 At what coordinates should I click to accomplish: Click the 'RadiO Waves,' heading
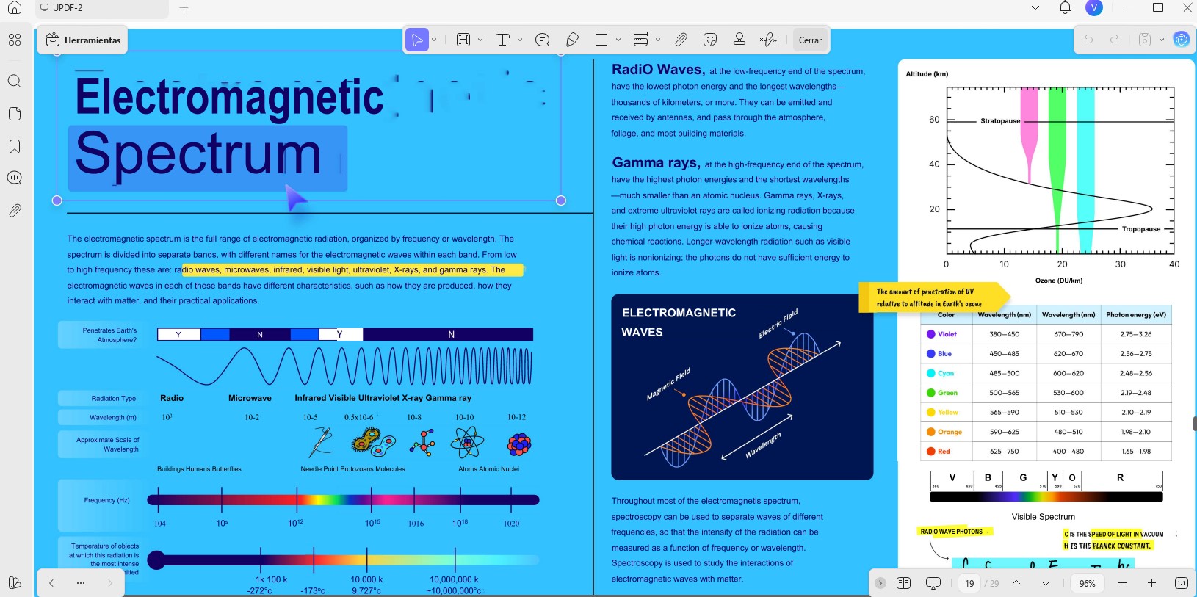(x=658, y=70)
